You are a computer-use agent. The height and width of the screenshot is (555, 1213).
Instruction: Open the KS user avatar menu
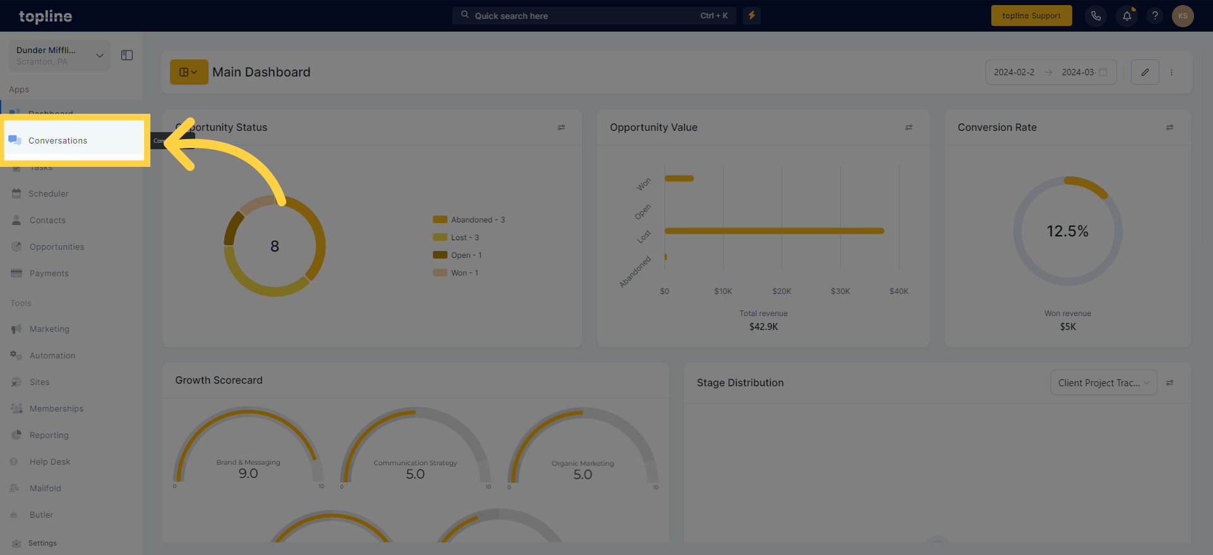[1183, 16]
